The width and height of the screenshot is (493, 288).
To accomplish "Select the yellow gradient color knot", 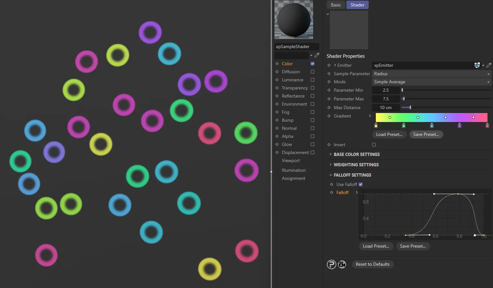I will pos(376,126).
